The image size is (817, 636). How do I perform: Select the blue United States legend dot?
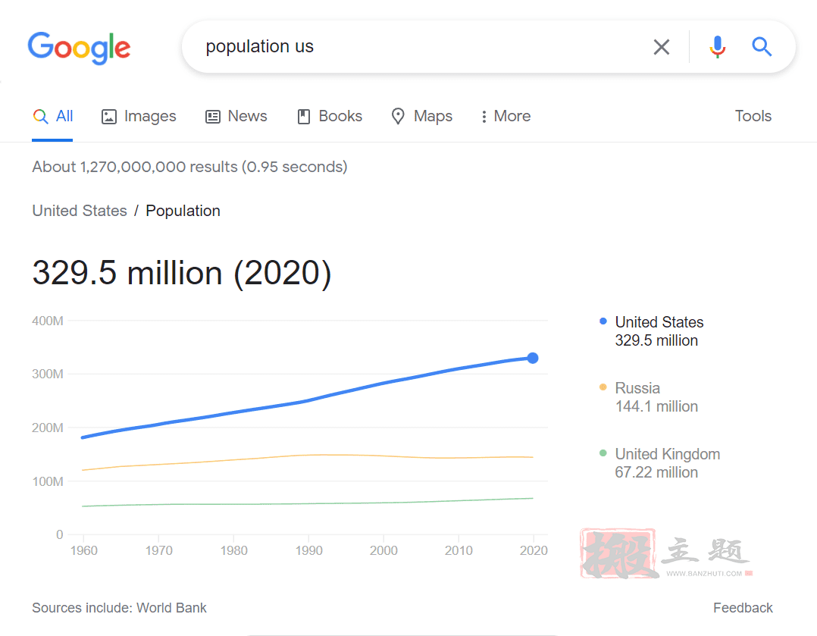point(603,321)
